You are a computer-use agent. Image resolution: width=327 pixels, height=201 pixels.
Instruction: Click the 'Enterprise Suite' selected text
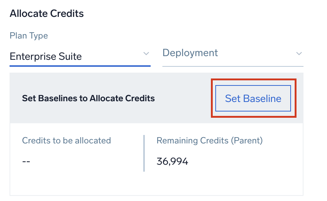(x=46, y=56)
